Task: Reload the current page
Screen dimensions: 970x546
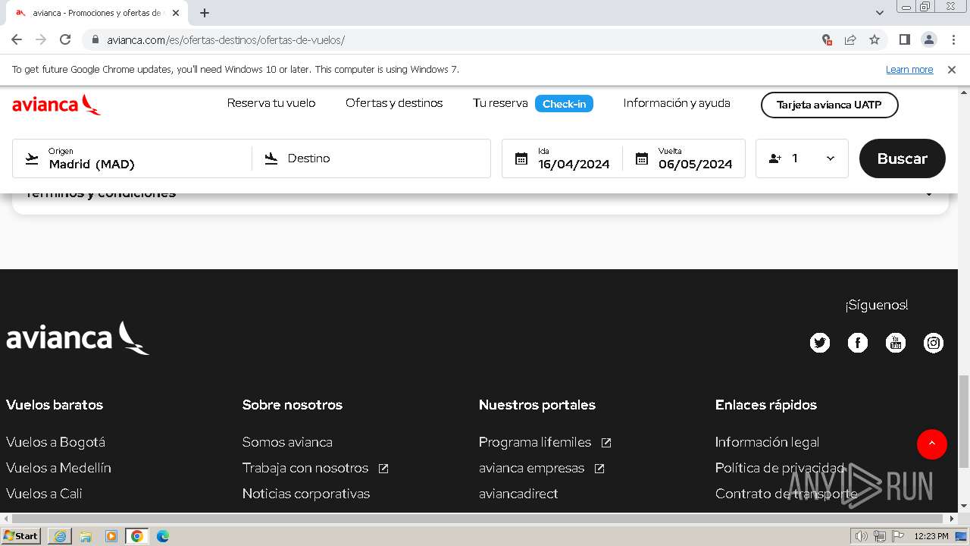Action: [65, 39]
